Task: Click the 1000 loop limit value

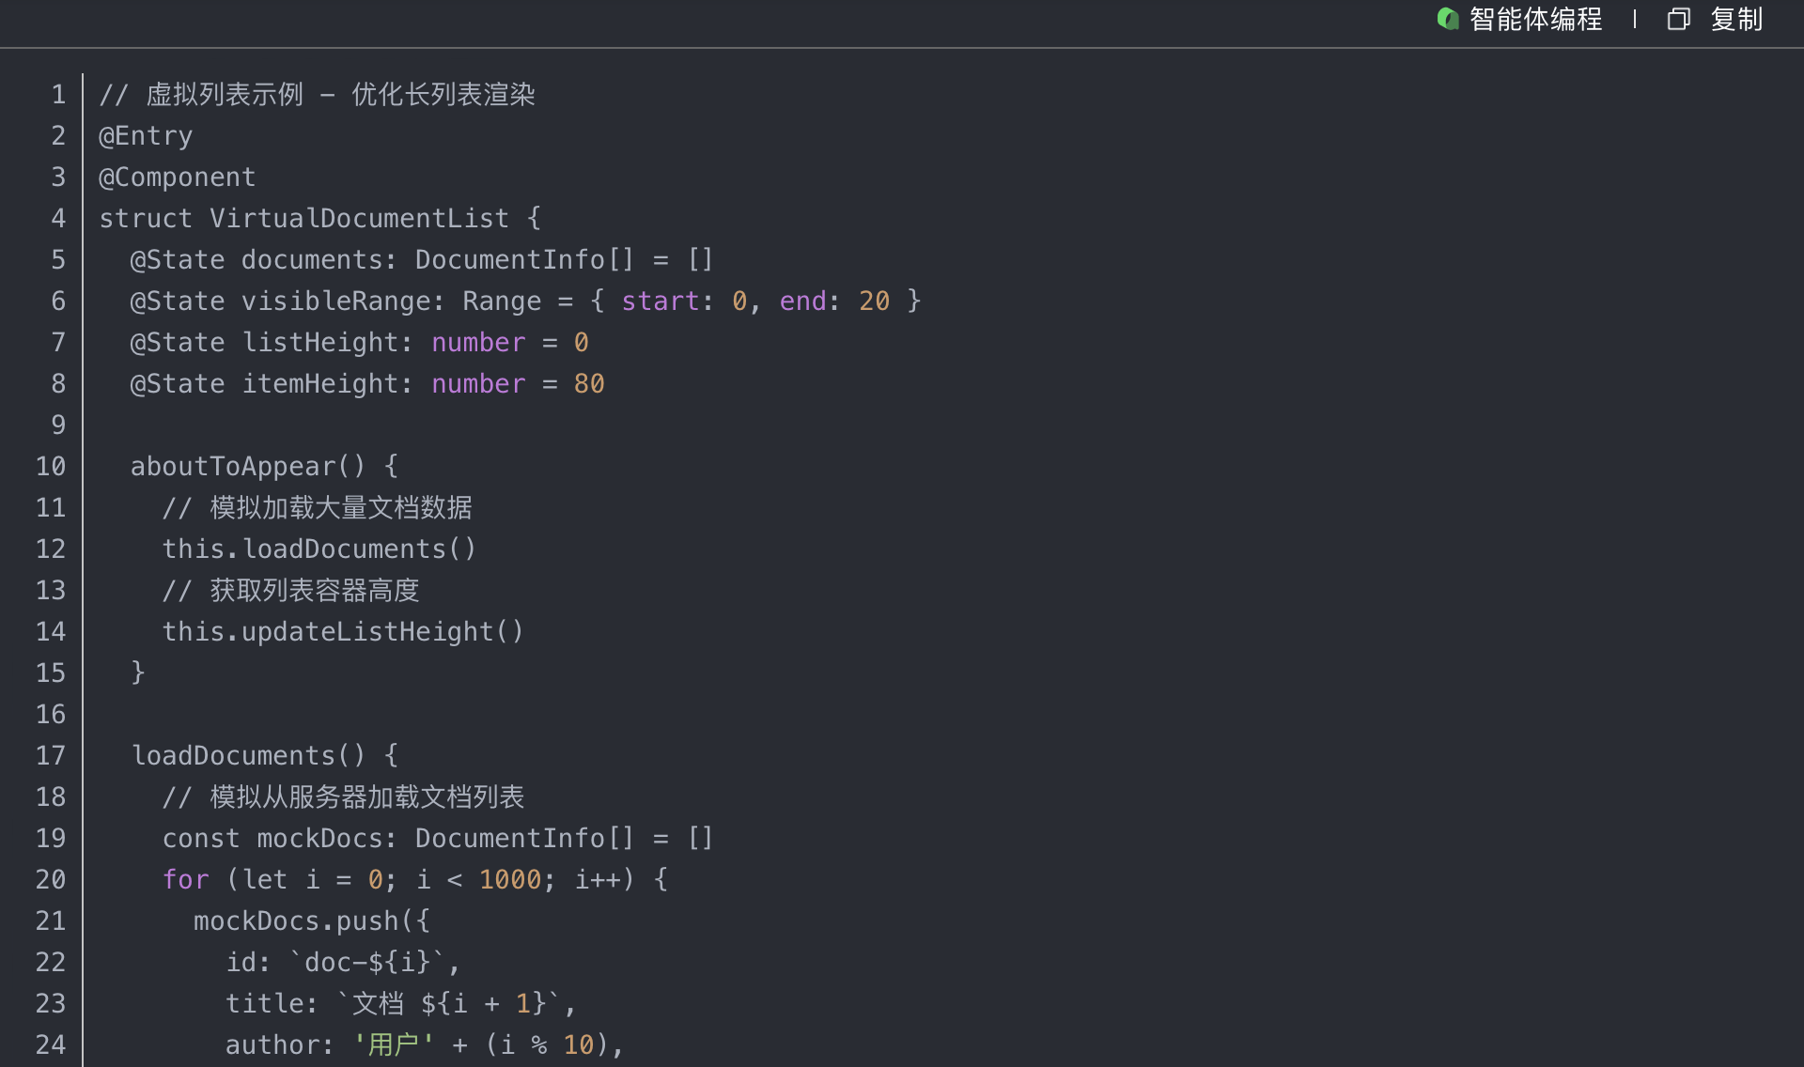Action: coord(510,880)
